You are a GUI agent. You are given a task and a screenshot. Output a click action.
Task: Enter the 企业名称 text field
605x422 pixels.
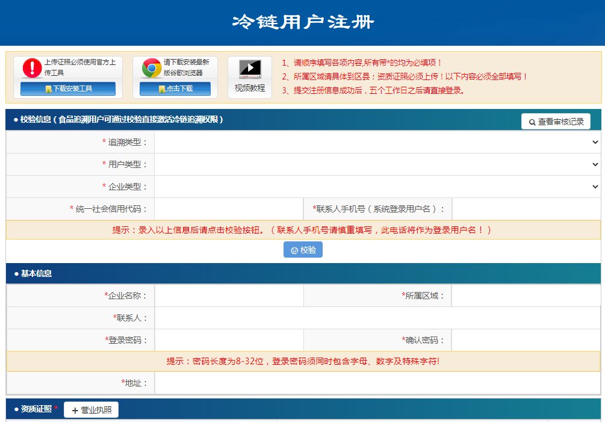(x=229, y=296)
